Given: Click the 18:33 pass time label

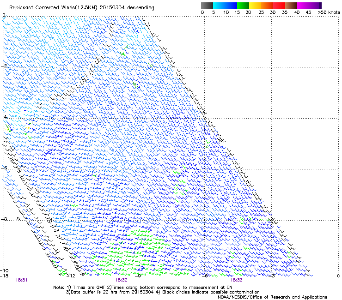Looking at the screenshot, I should pos(237,280).
